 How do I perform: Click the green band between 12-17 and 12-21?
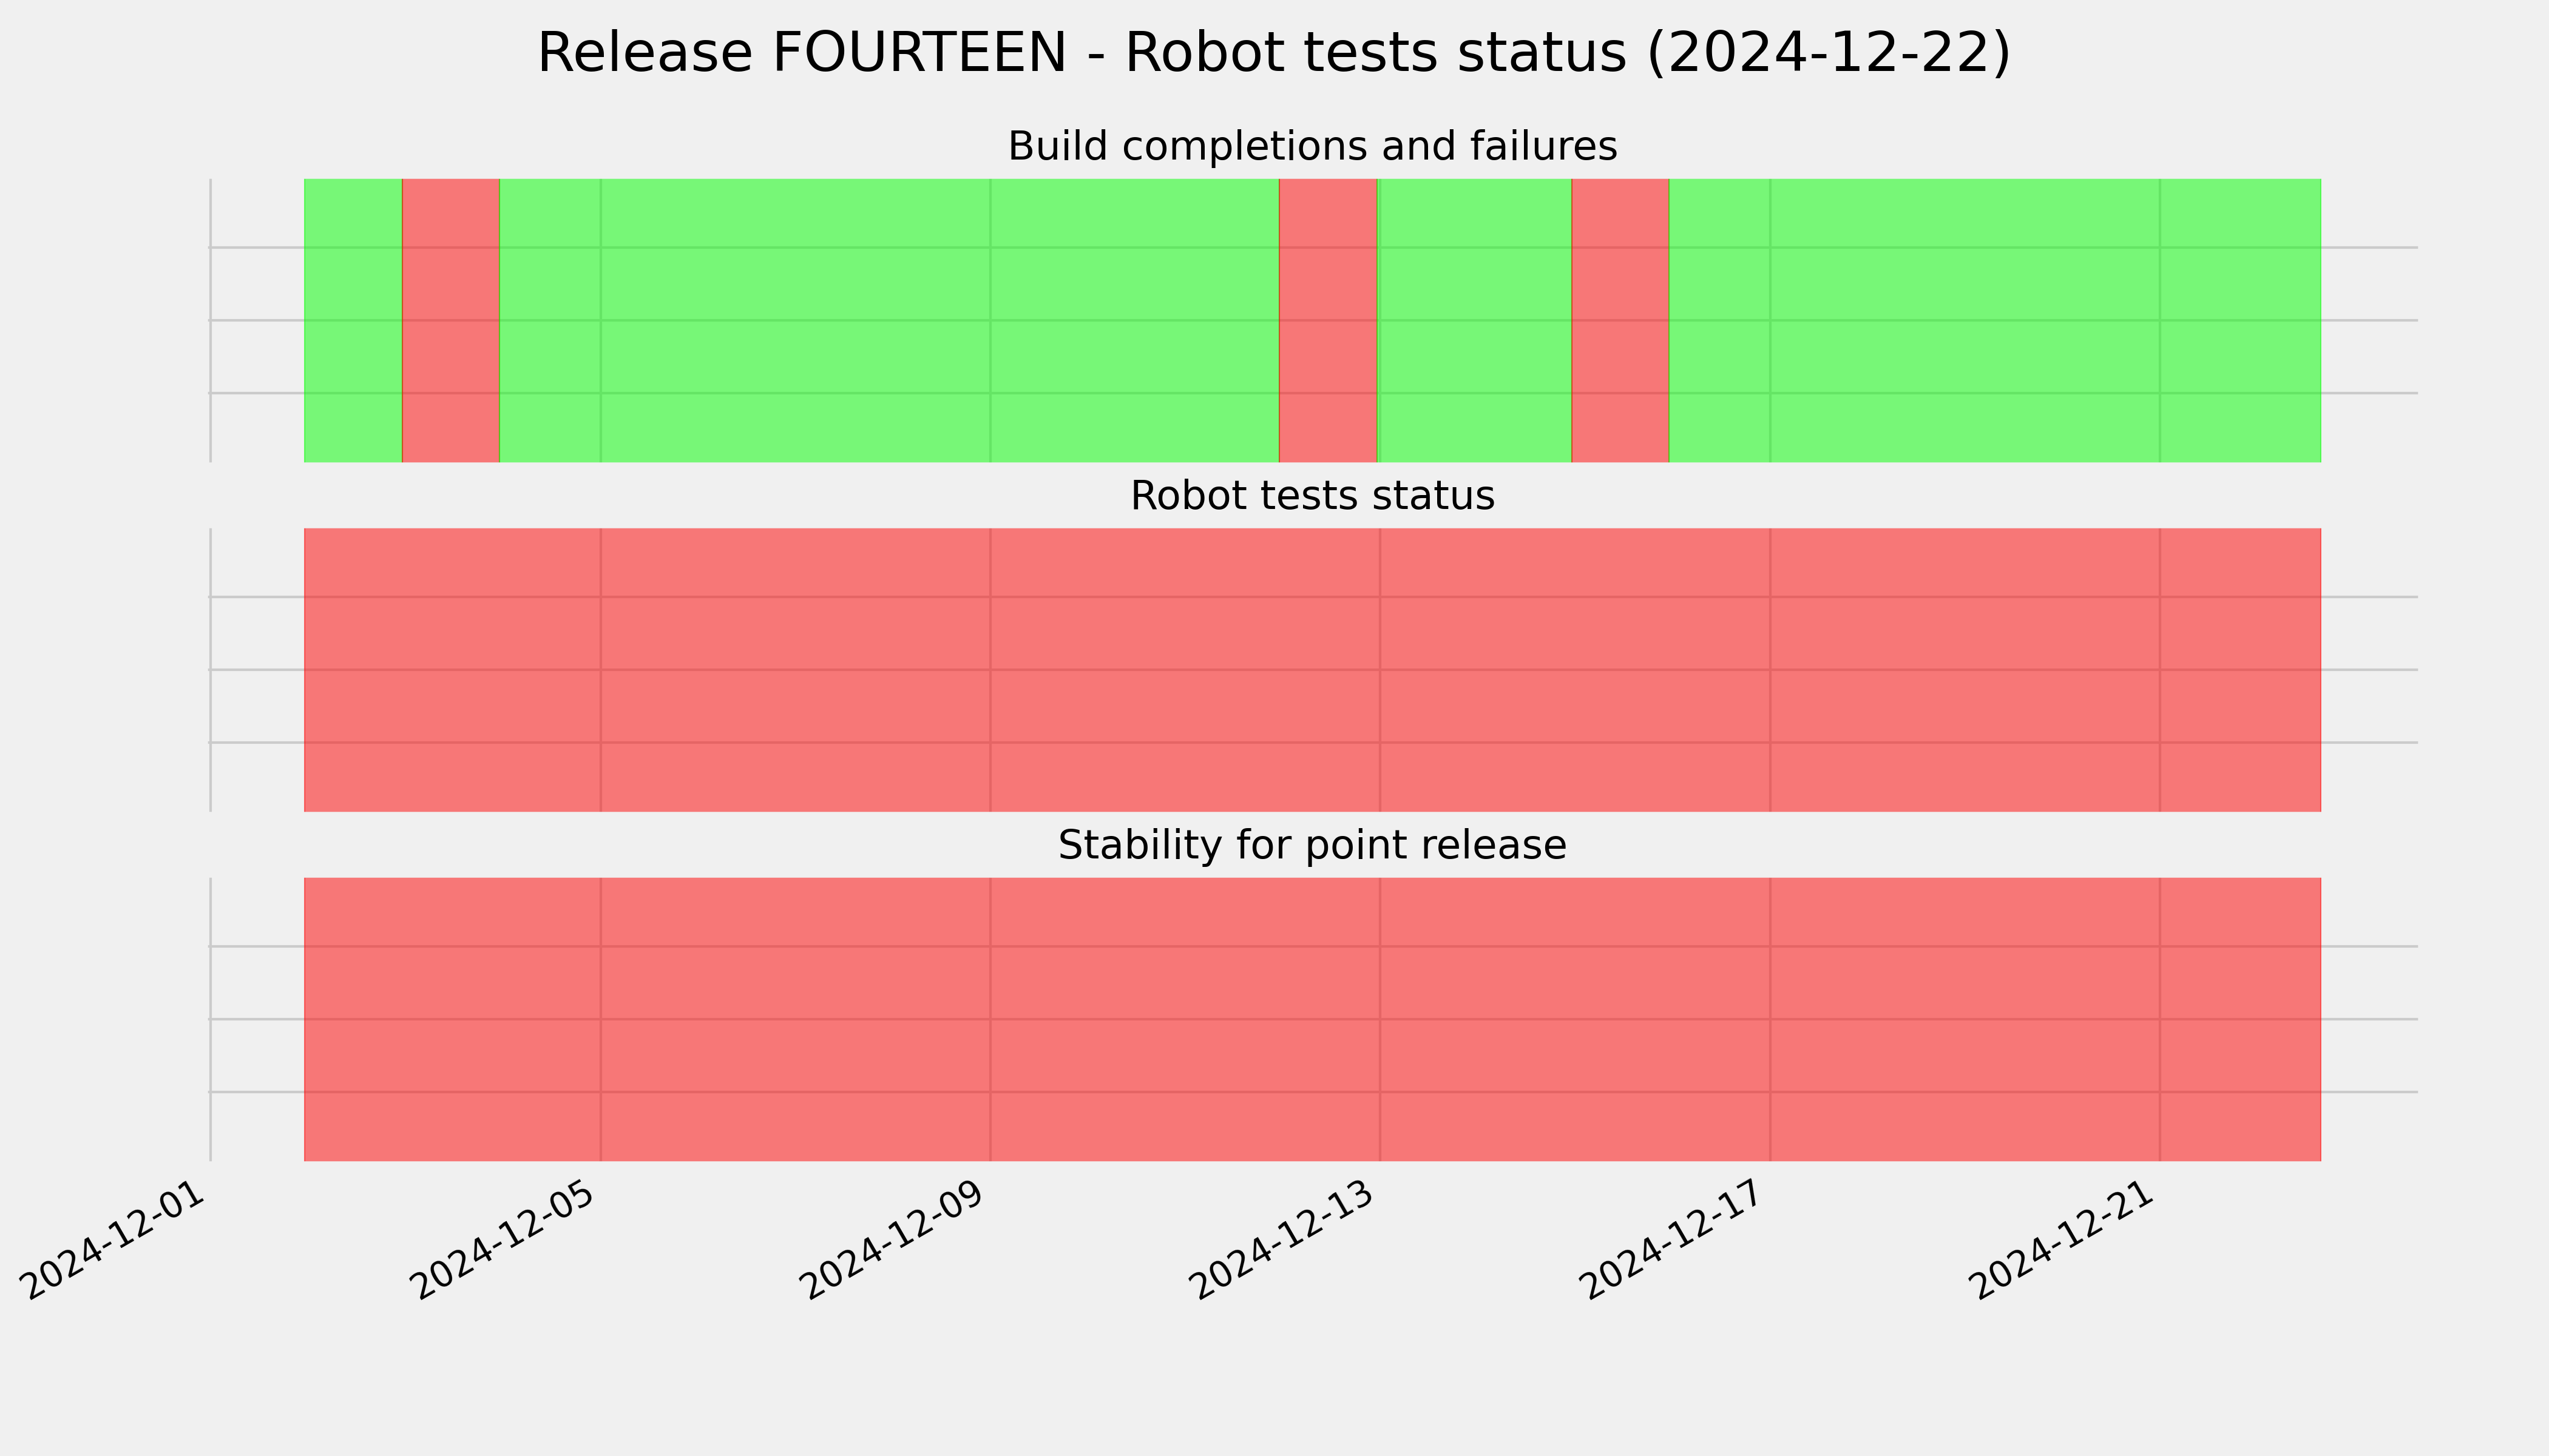pos(1965,320)
